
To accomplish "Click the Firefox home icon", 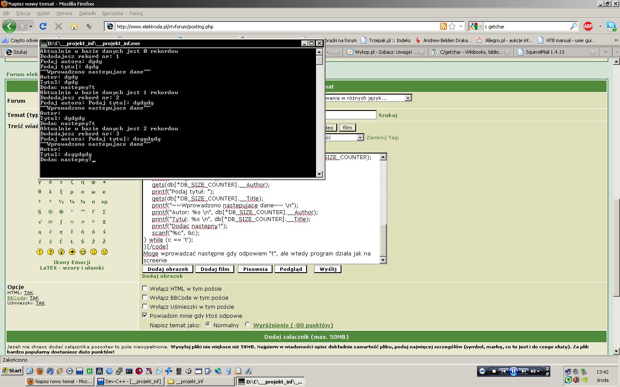I will 74,26.
